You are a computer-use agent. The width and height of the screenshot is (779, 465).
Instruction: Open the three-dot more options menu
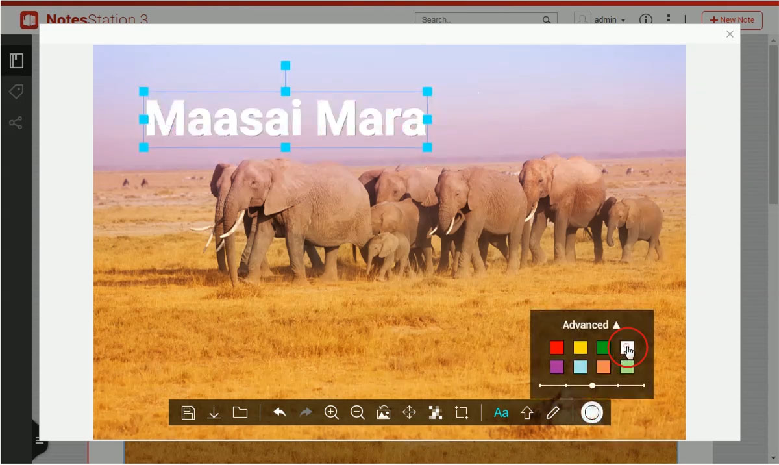(669, 19)
